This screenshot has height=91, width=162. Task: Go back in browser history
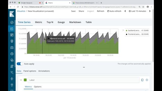(11, 7)
